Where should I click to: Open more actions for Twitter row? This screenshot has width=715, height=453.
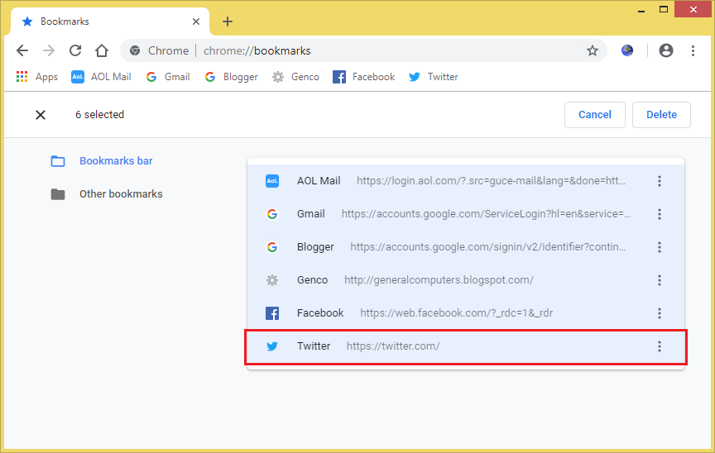[x=659, y=346]
